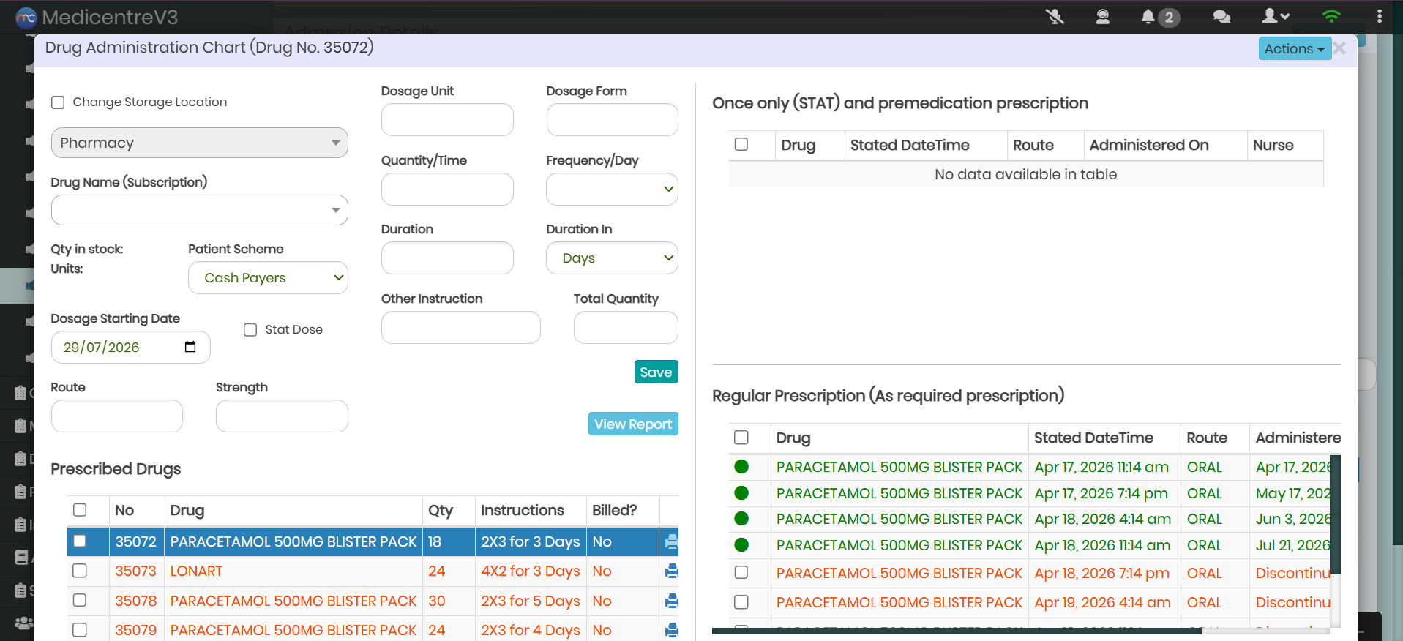Click green status dot for Apr 17 7:14 pm dose
The image size is (1403, 641).
tap(741, 493)
